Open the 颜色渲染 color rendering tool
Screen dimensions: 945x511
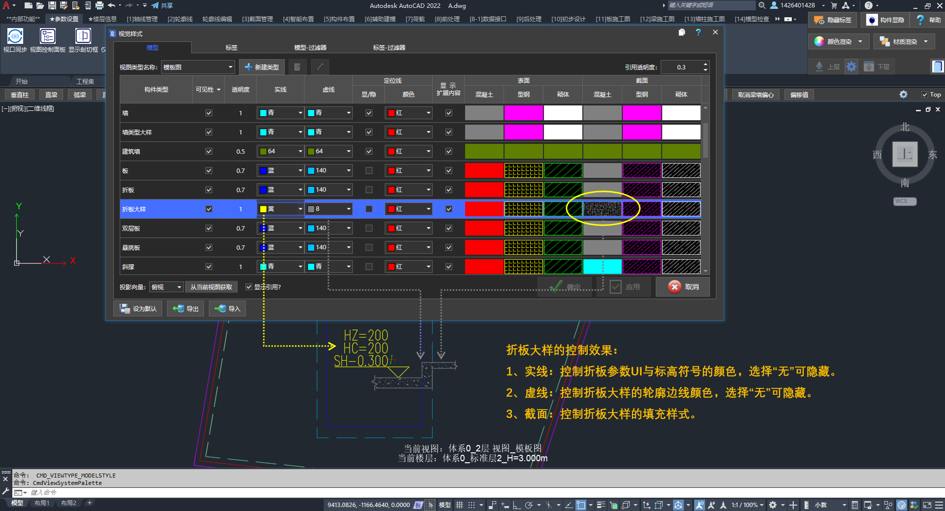[x=819, y=42]
